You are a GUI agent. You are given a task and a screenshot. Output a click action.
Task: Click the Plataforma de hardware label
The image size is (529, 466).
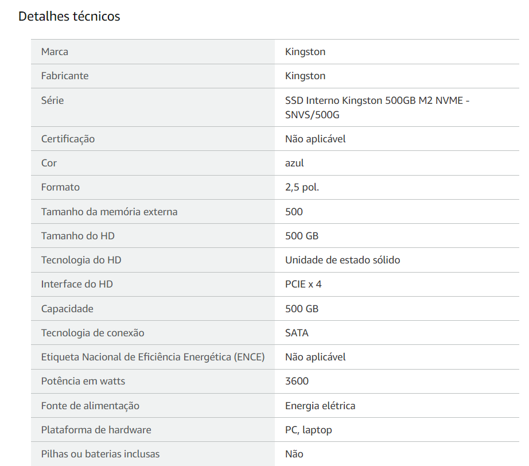point(96,430)
